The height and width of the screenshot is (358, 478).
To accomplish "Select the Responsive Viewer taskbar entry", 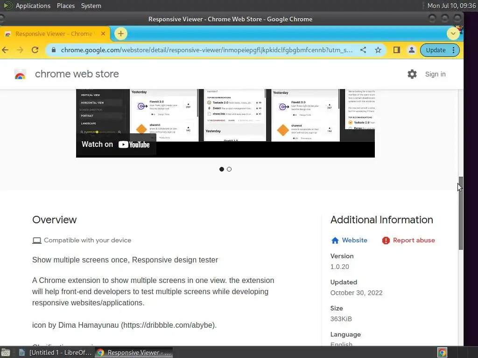I will pyautogui.click(x=134, y=352).
